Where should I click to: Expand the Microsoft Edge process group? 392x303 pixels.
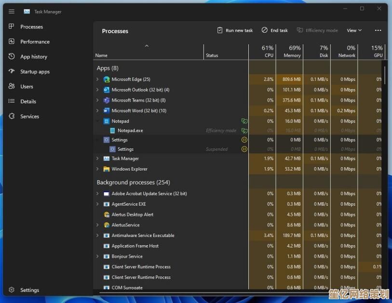97,79
